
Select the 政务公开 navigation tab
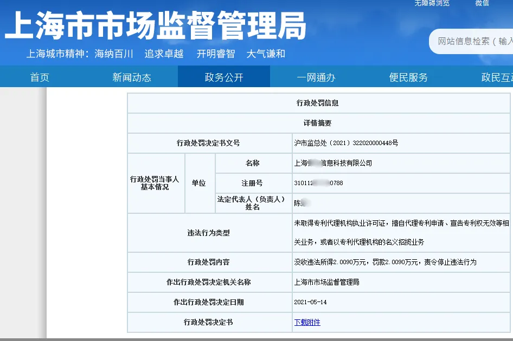tap(224, 77)
